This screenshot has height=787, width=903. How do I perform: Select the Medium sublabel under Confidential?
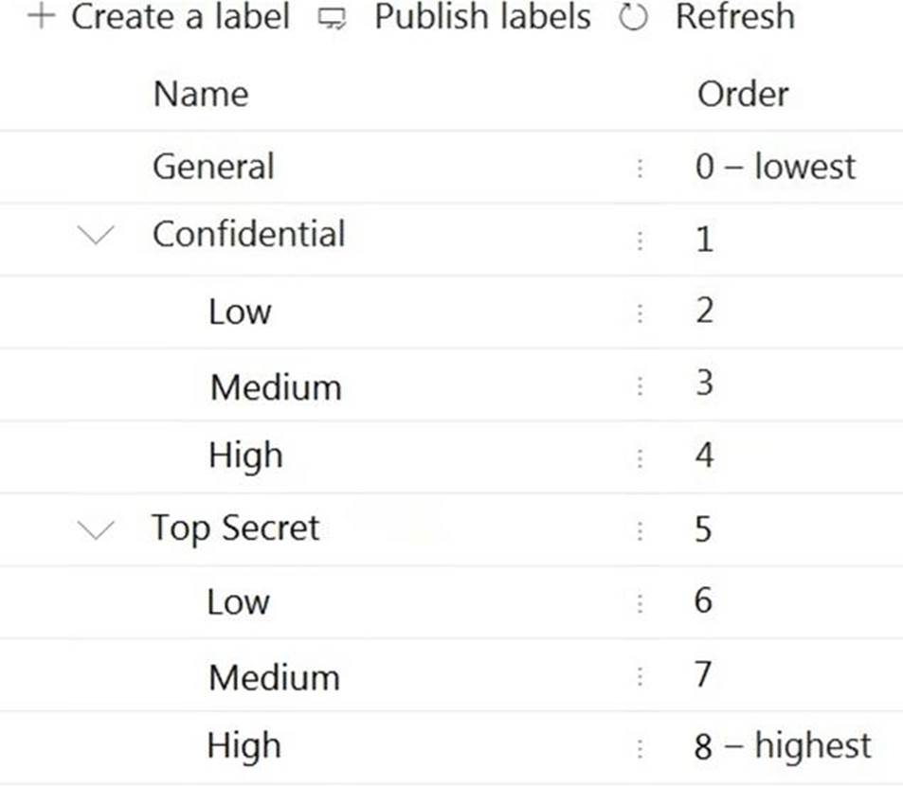pyautogui.click(x=275, y=386)
